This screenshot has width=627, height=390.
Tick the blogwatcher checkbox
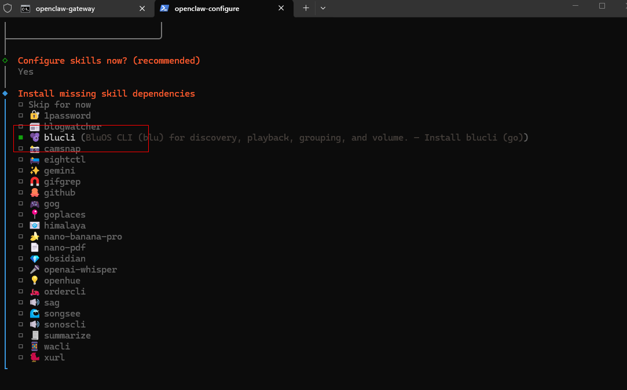(20, 127)
